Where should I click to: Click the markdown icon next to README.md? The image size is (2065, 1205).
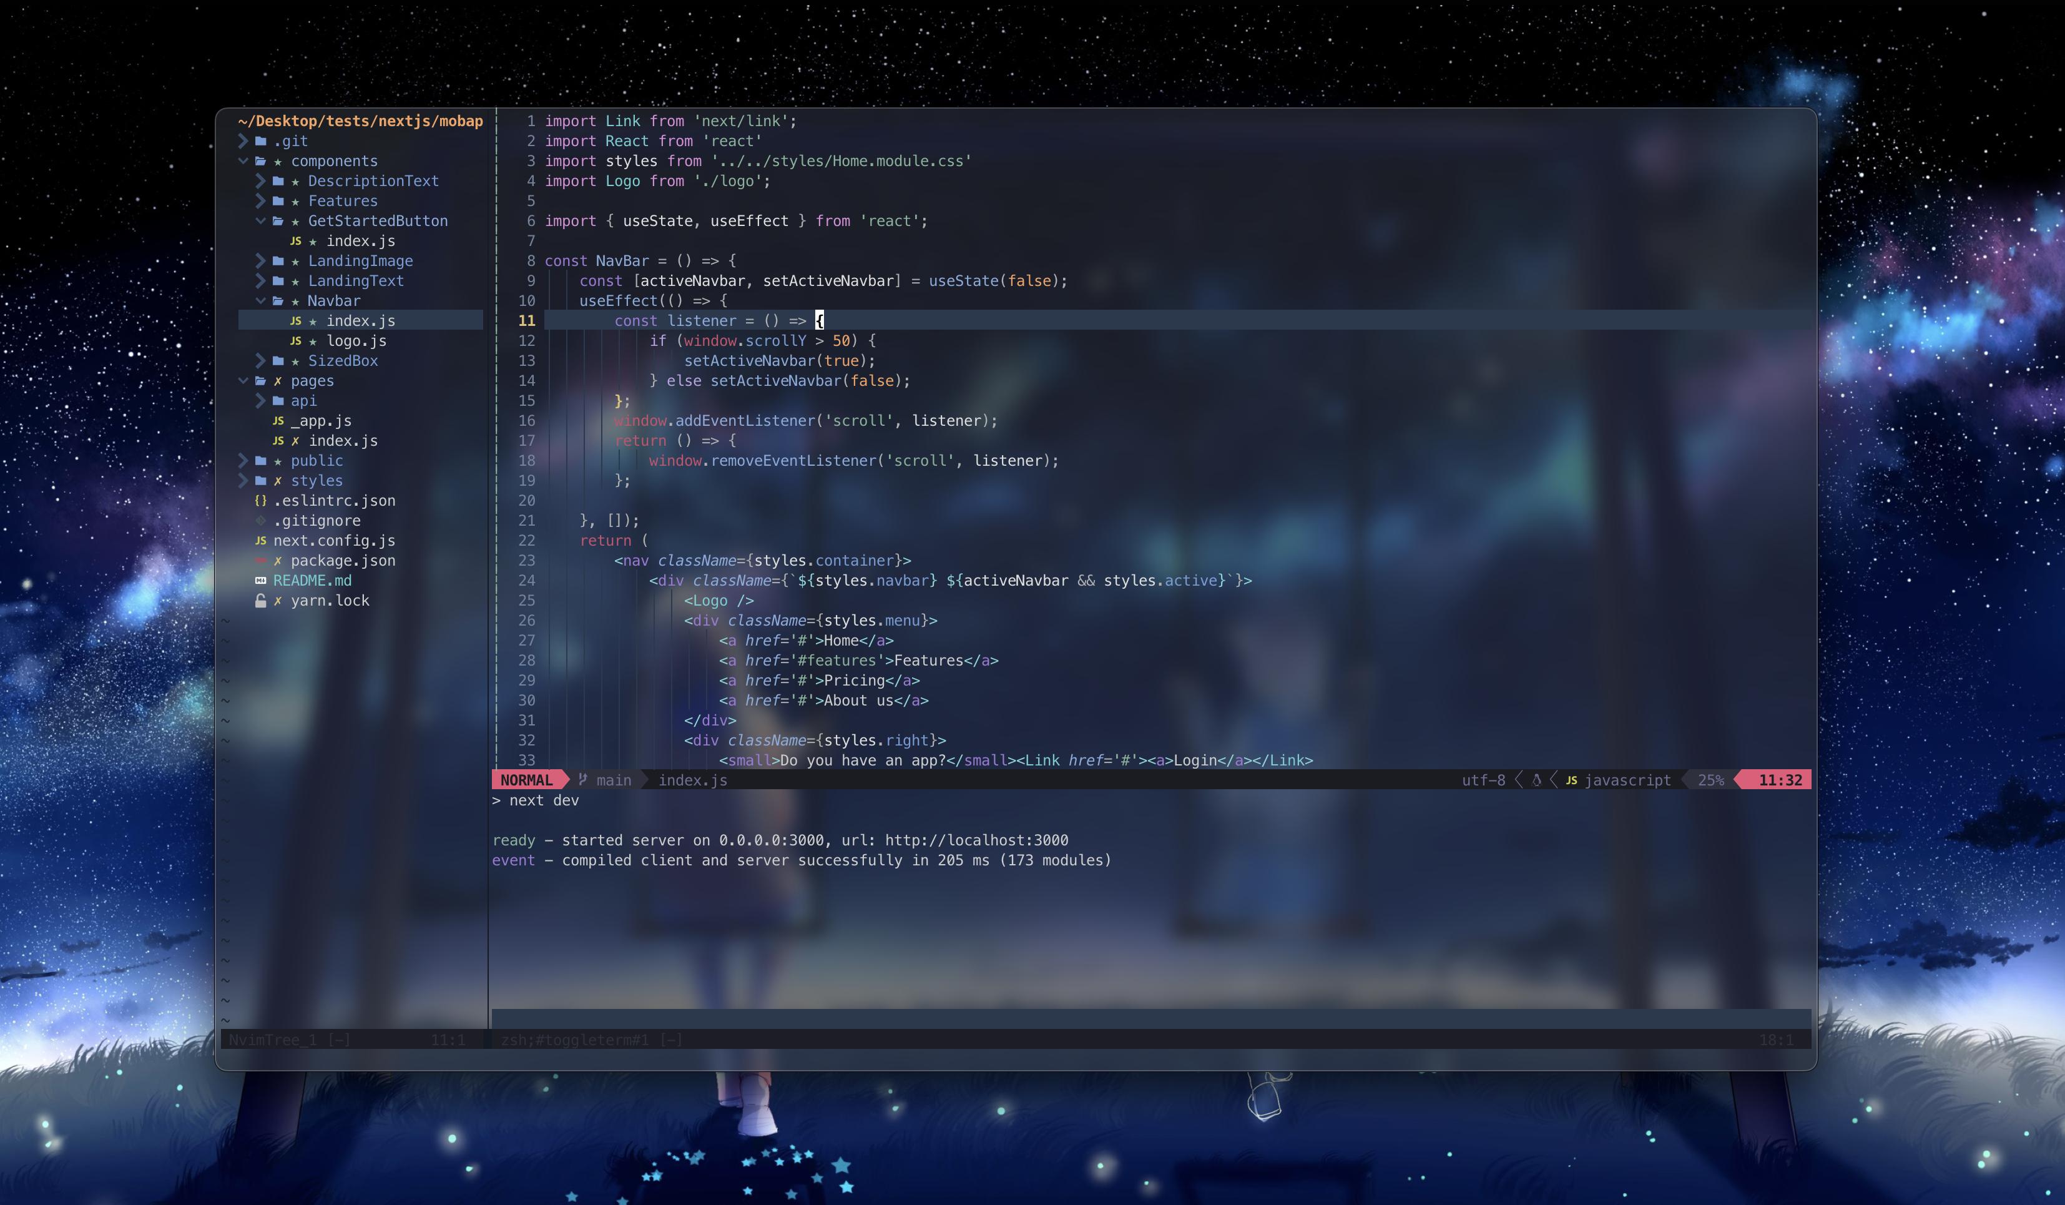[x=260, y=581]
